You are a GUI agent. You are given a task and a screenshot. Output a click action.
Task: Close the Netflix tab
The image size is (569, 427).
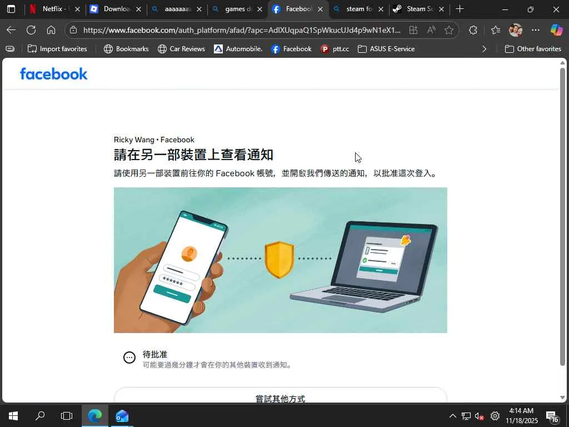click(77, 9)
